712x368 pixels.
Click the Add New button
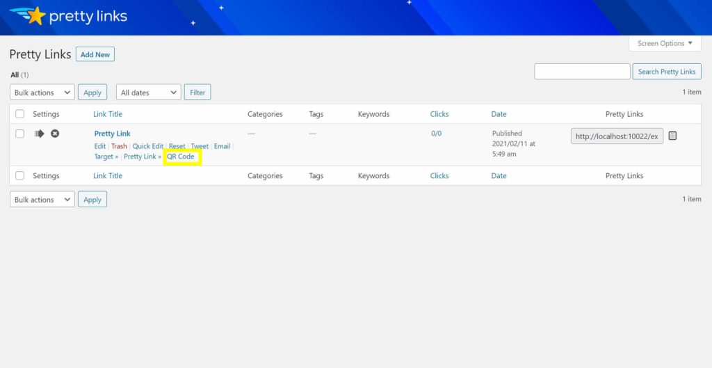[x=95, y=54]
